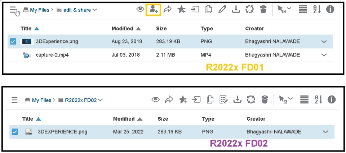
Task: Open the 'R2022x FD02' folder dropdown
Action: pyautogui.click(x=101, y=100)
